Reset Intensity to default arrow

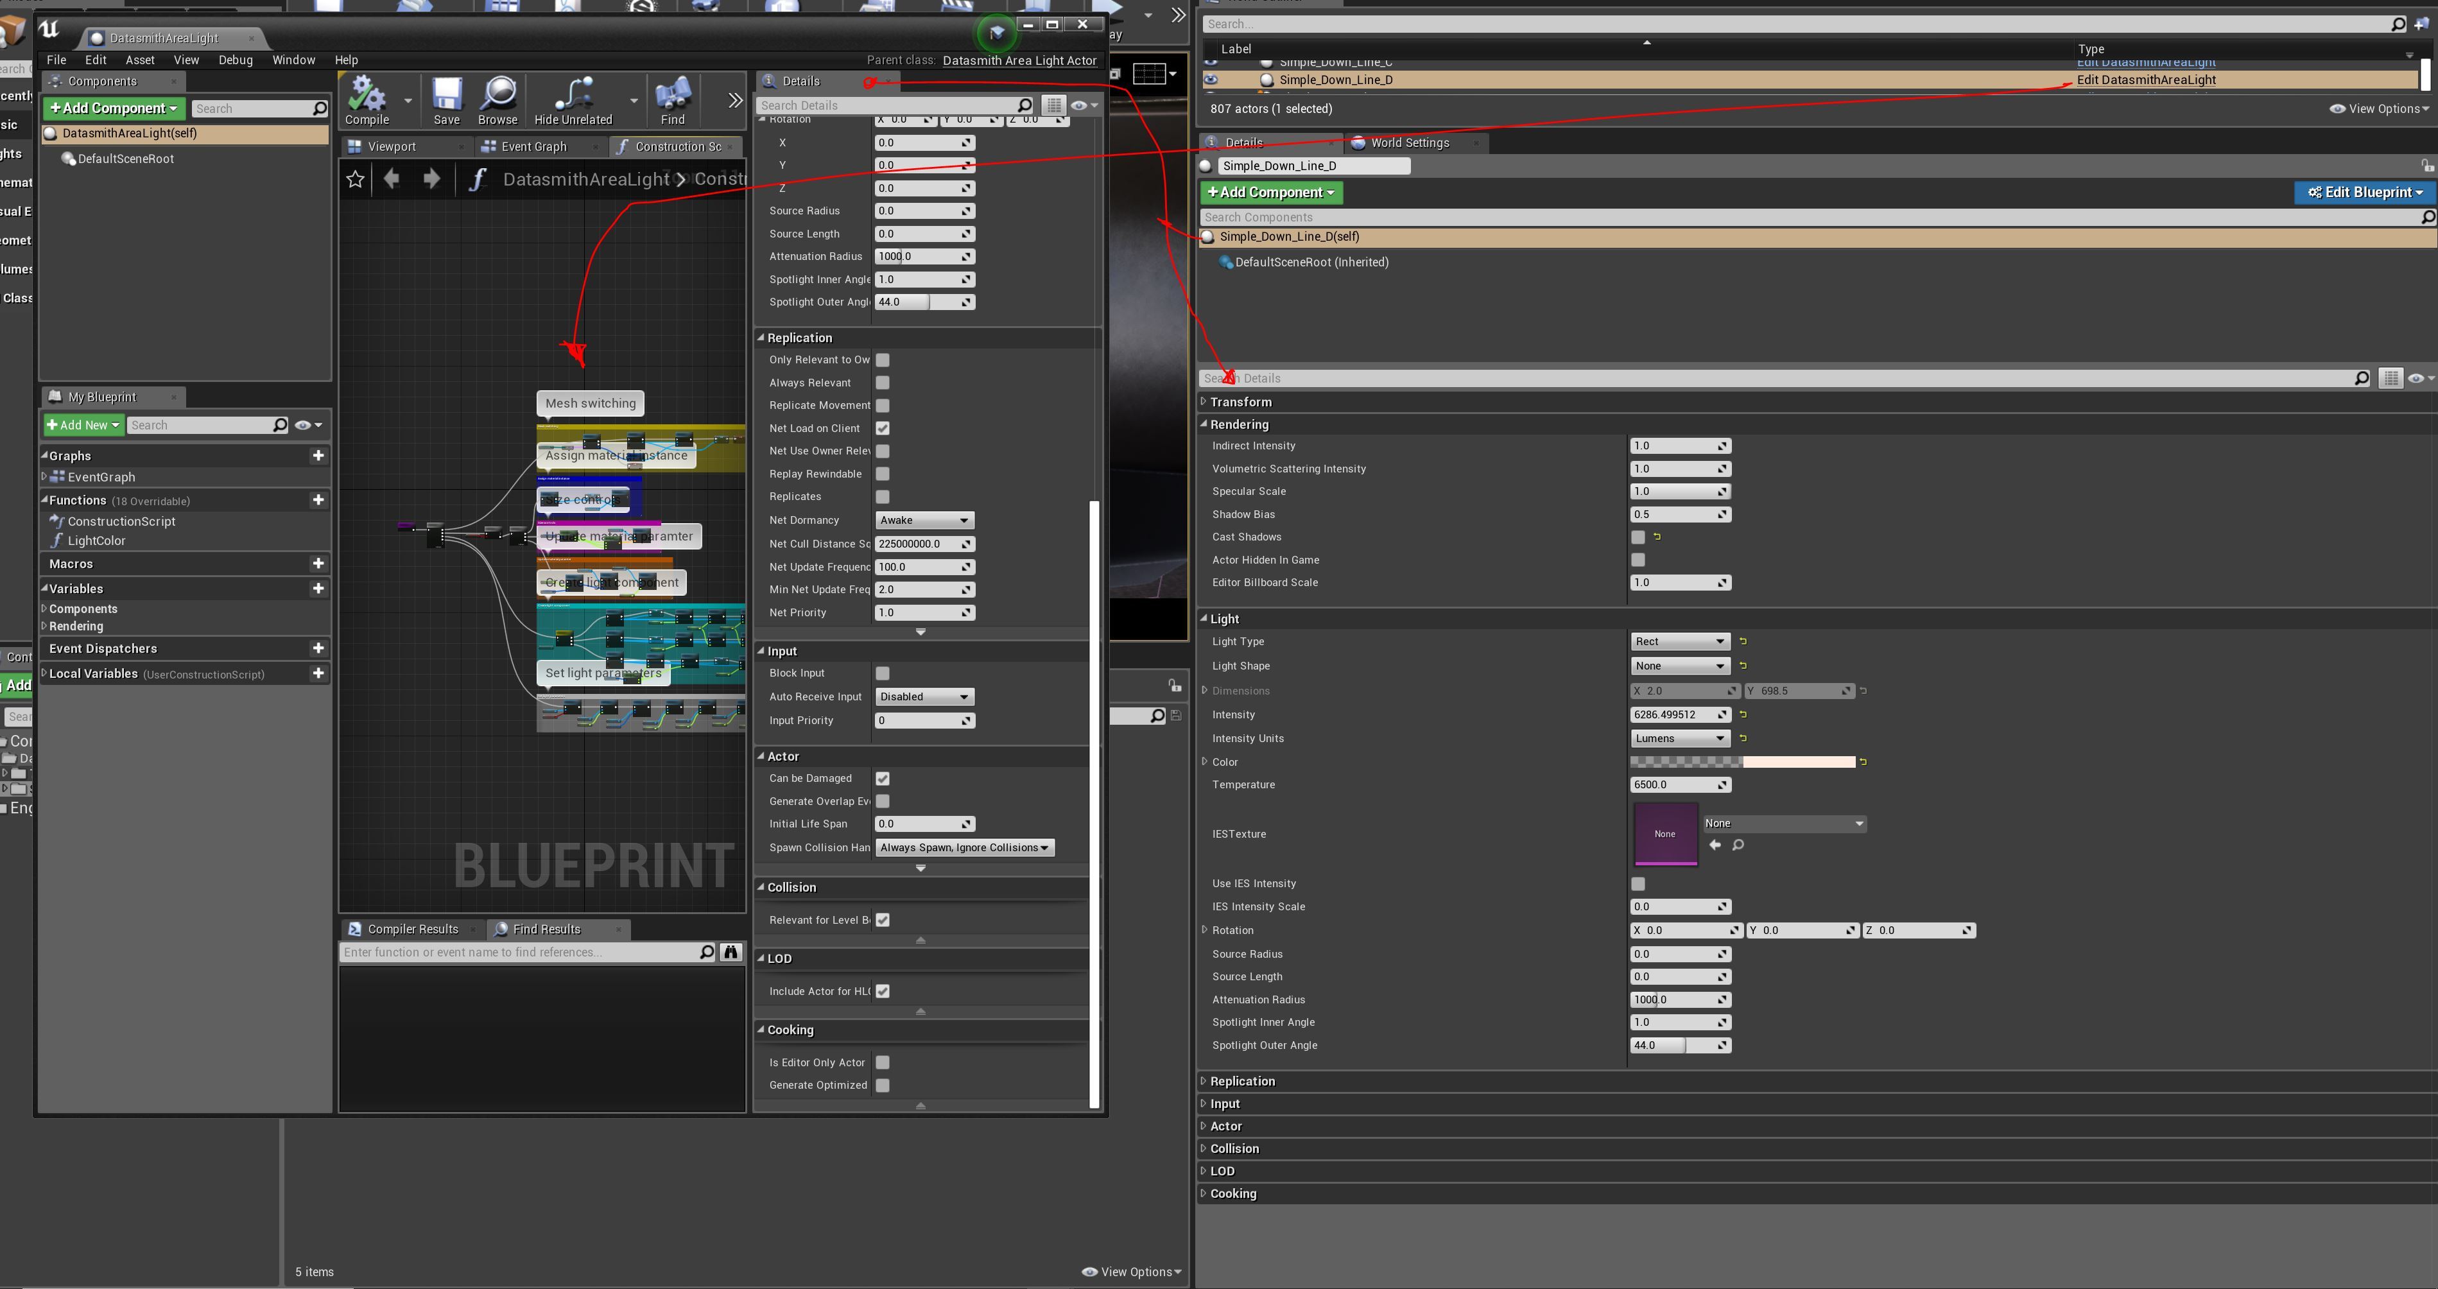point(1743,714)
